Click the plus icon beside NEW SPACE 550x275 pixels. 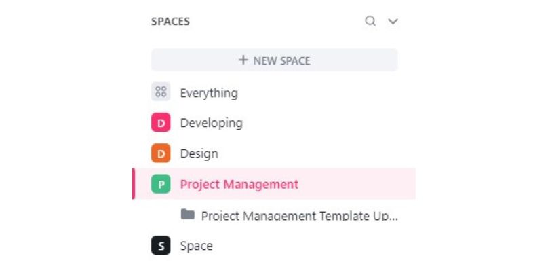coord(243,60)
